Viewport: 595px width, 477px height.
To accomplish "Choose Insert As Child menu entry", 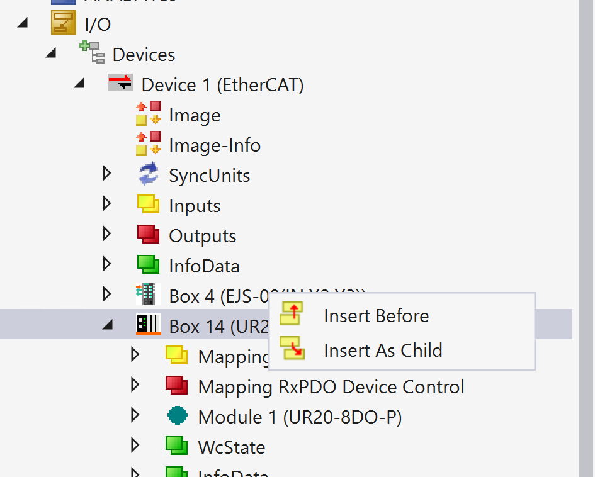I will coord(383,350).
